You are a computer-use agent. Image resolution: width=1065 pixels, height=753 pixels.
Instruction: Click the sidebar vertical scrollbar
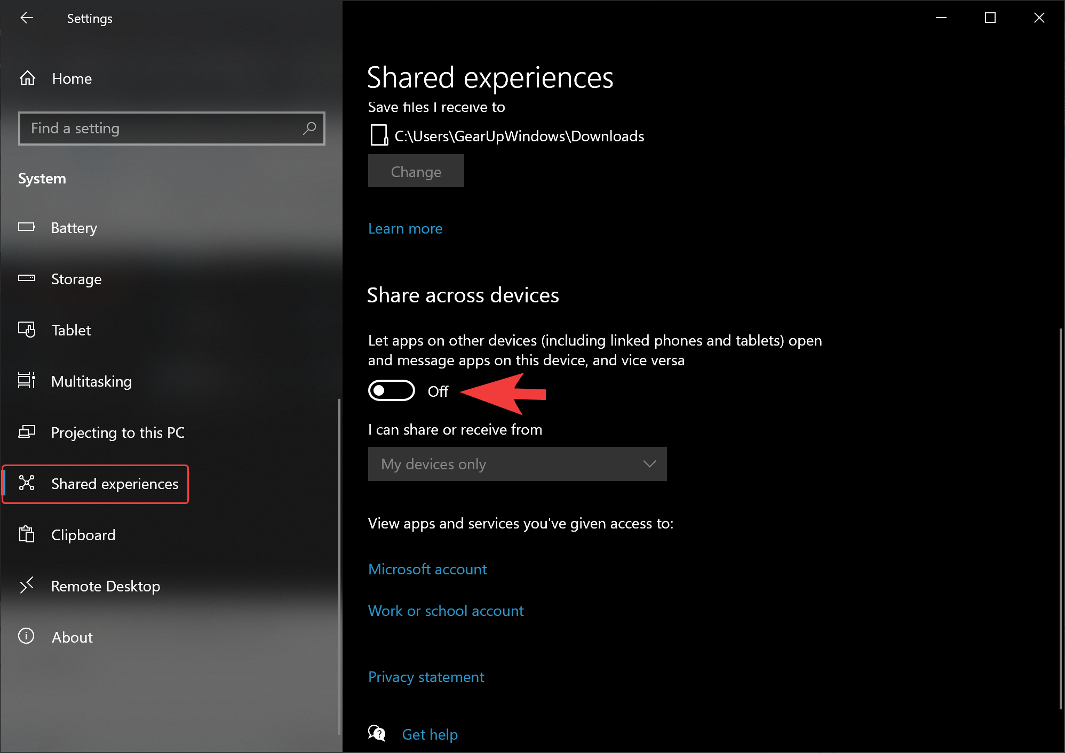tap(339, 567)
